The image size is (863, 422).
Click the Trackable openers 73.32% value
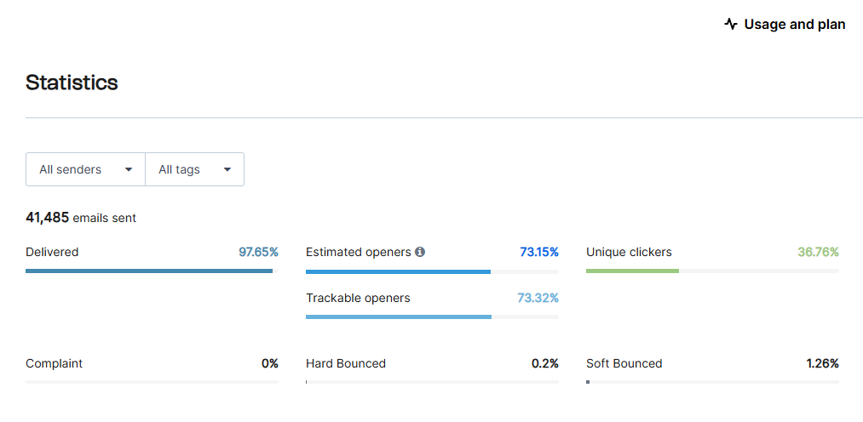pos(538,298)
